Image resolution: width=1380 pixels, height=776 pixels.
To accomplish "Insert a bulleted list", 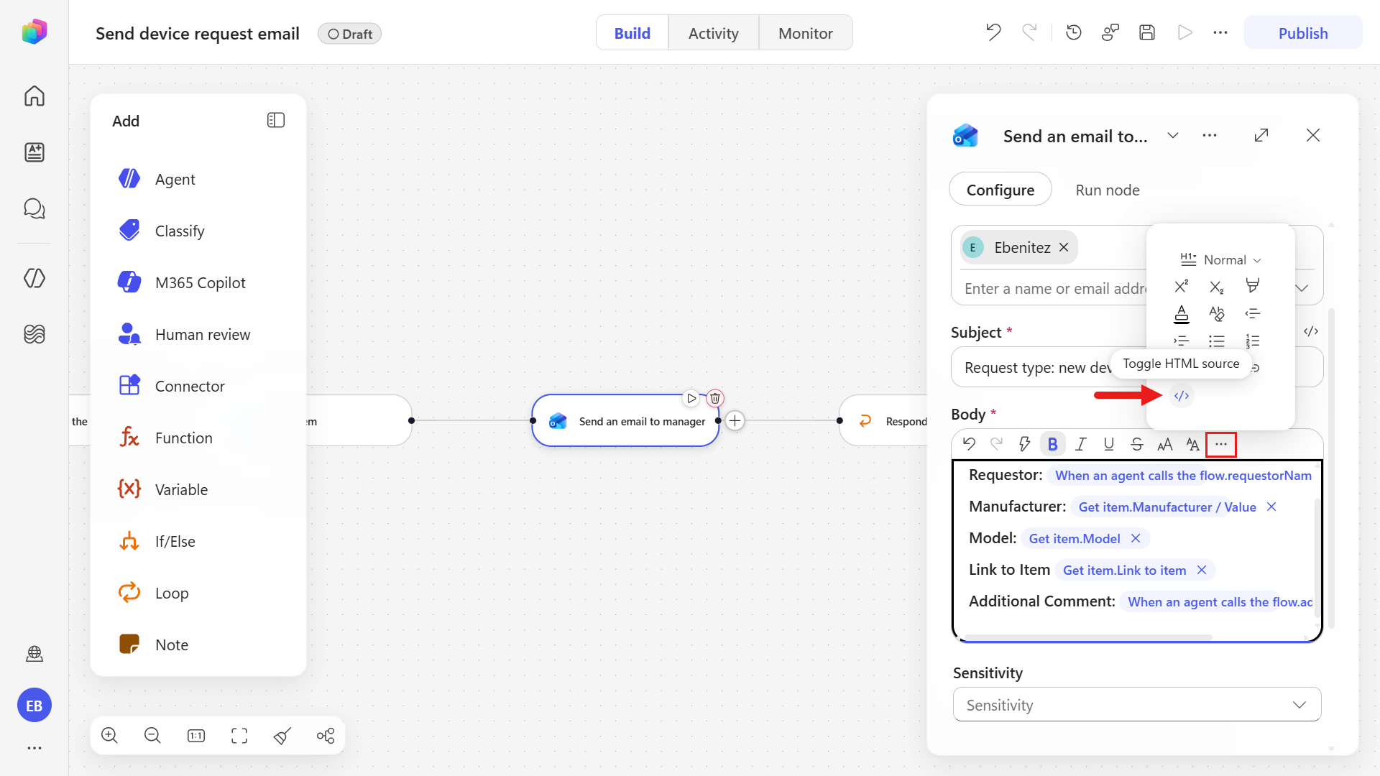I will click(1217, 341).
